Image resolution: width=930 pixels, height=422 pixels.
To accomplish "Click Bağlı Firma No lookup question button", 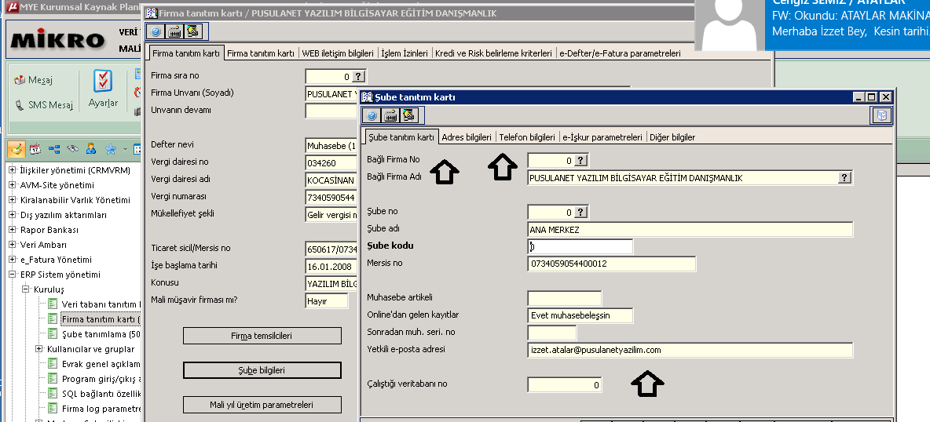I will click(581, 161).
